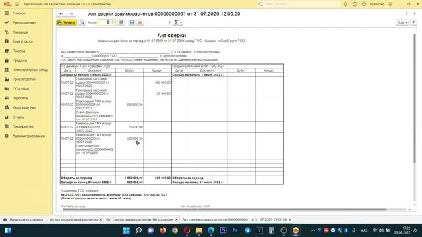This screenshot has height=237, width=422.
Task: Click the sum value field
Action: tap(159, 22)
